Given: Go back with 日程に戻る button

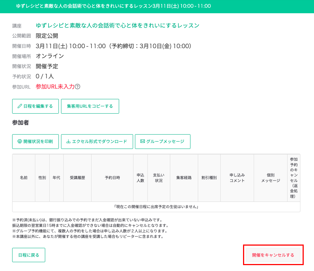Looking at the screenshot, I should [x=29, y=255].
